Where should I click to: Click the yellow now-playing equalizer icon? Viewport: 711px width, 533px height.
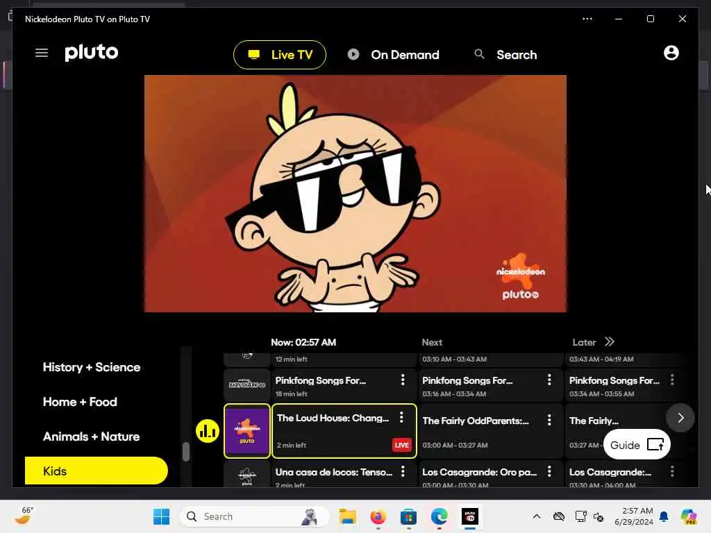pyautogui.click(x=208, y=431)
